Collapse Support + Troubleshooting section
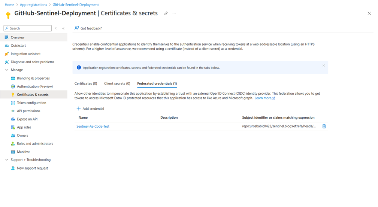378x207 pixels. pyautogui.click(x=7, y=160)
